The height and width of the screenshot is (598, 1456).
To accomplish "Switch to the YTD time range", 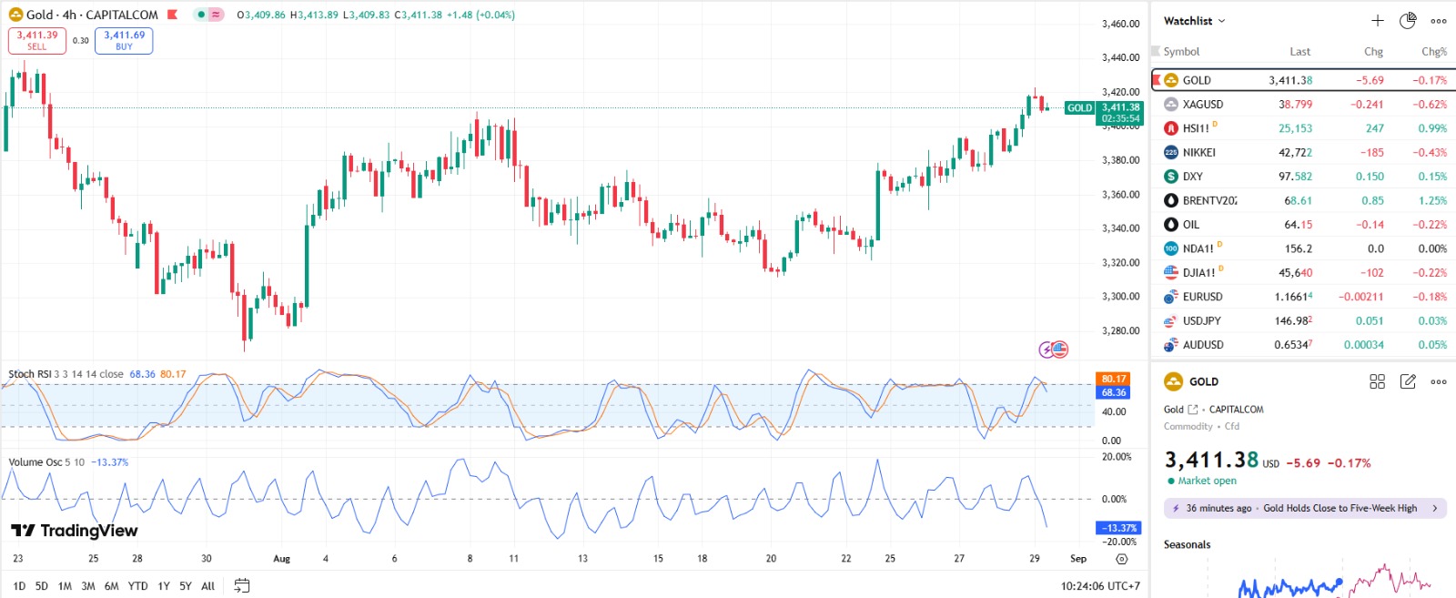I will click(137, 586).
